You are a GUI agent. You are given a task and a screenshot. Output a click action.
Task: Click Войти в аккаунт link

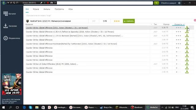coord(168,3)
